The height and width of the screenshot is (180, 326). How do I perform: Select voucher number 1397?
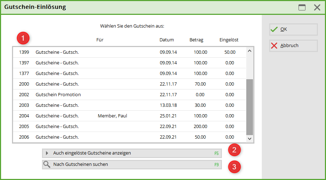(127, 63)
